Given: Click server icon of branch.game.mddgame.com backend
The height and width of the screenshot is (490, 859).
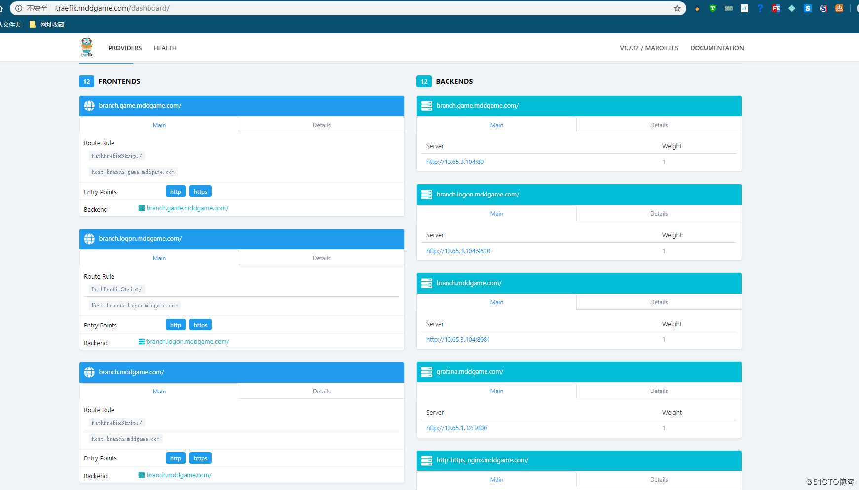Looking at the screenshot, I should (x=427, y=106).
